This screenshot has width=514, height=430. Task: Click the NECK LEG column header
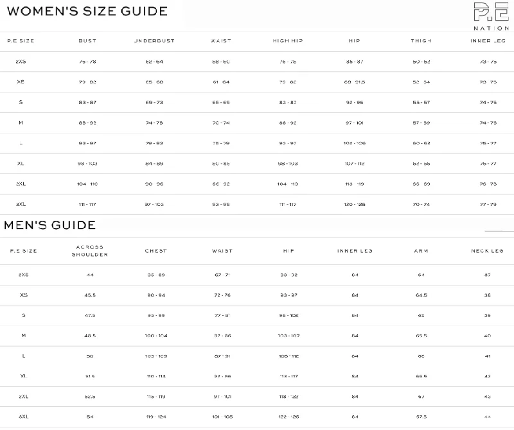click(488, 251)
